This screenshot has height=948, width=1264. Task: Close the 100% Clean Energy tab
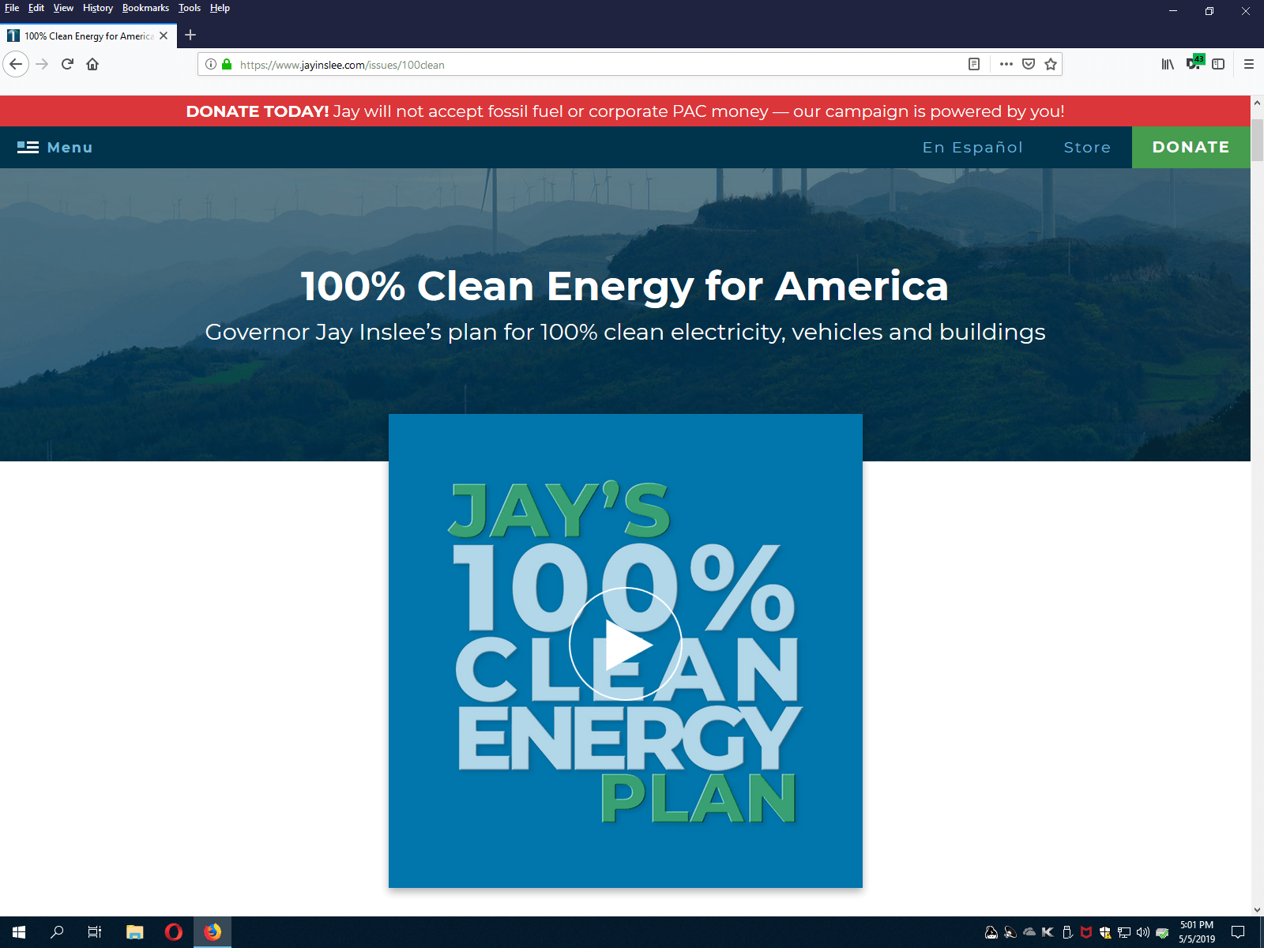(164, 36)
